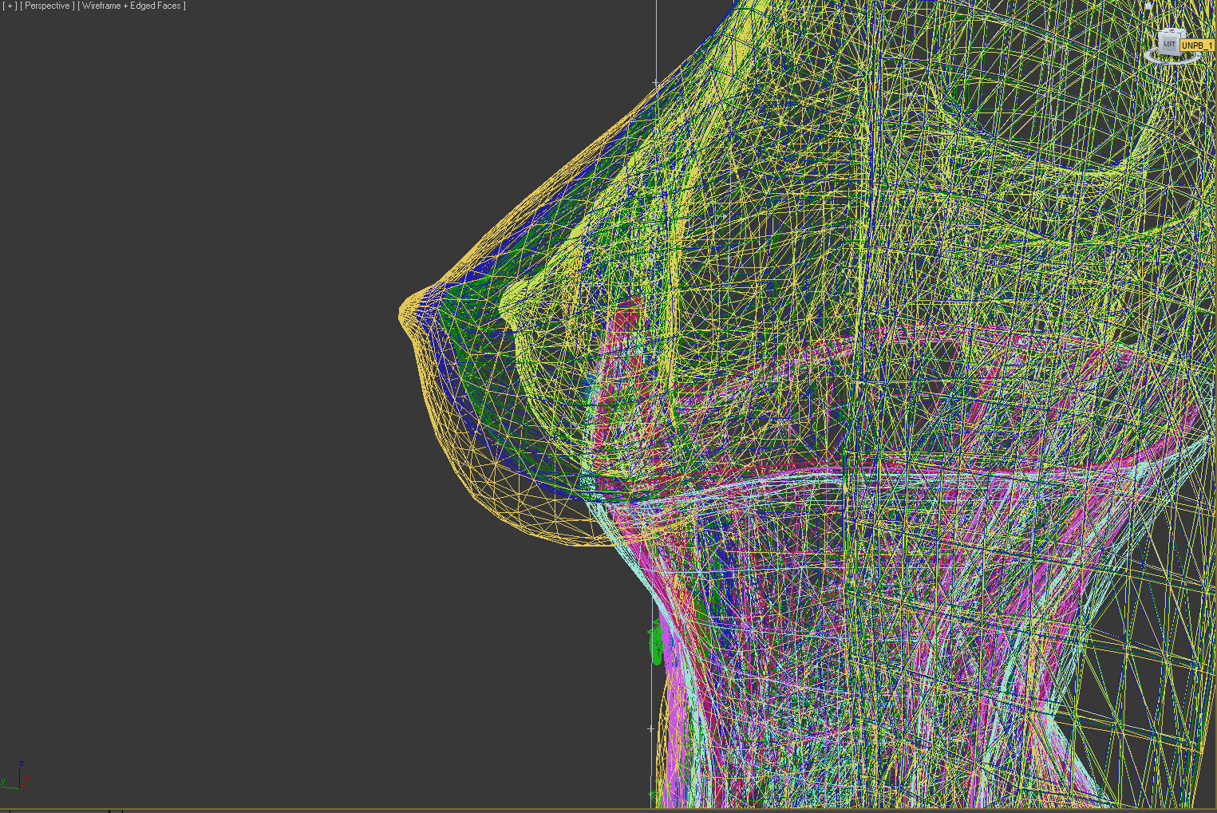
Task: Open the Wireframe + Edged Faces shading menu
Action: pyautogui.click(x=132, y=6)
